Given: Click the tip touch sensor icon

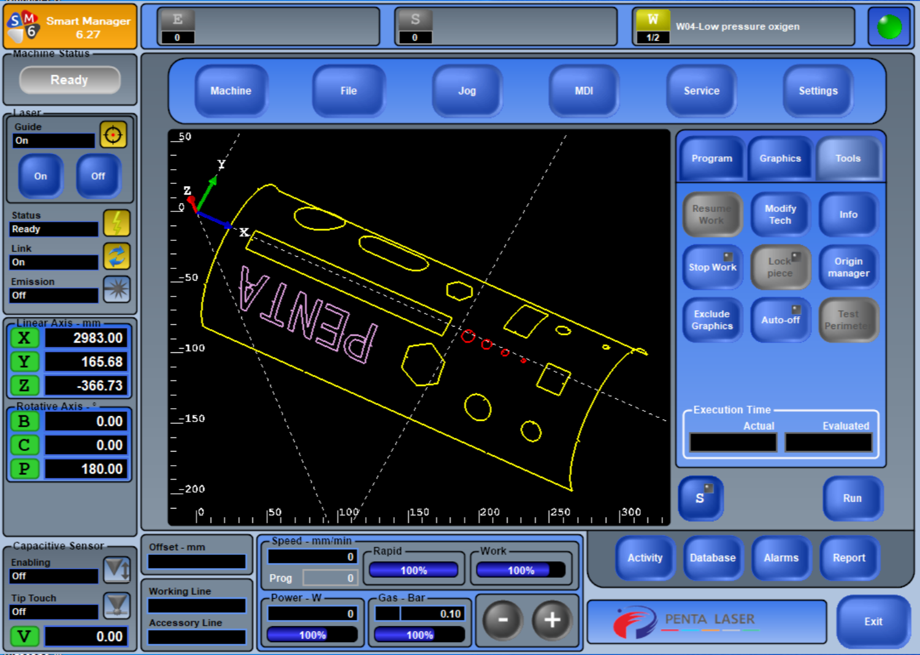Looking at the screenshot, I should (x=117, y=605).
